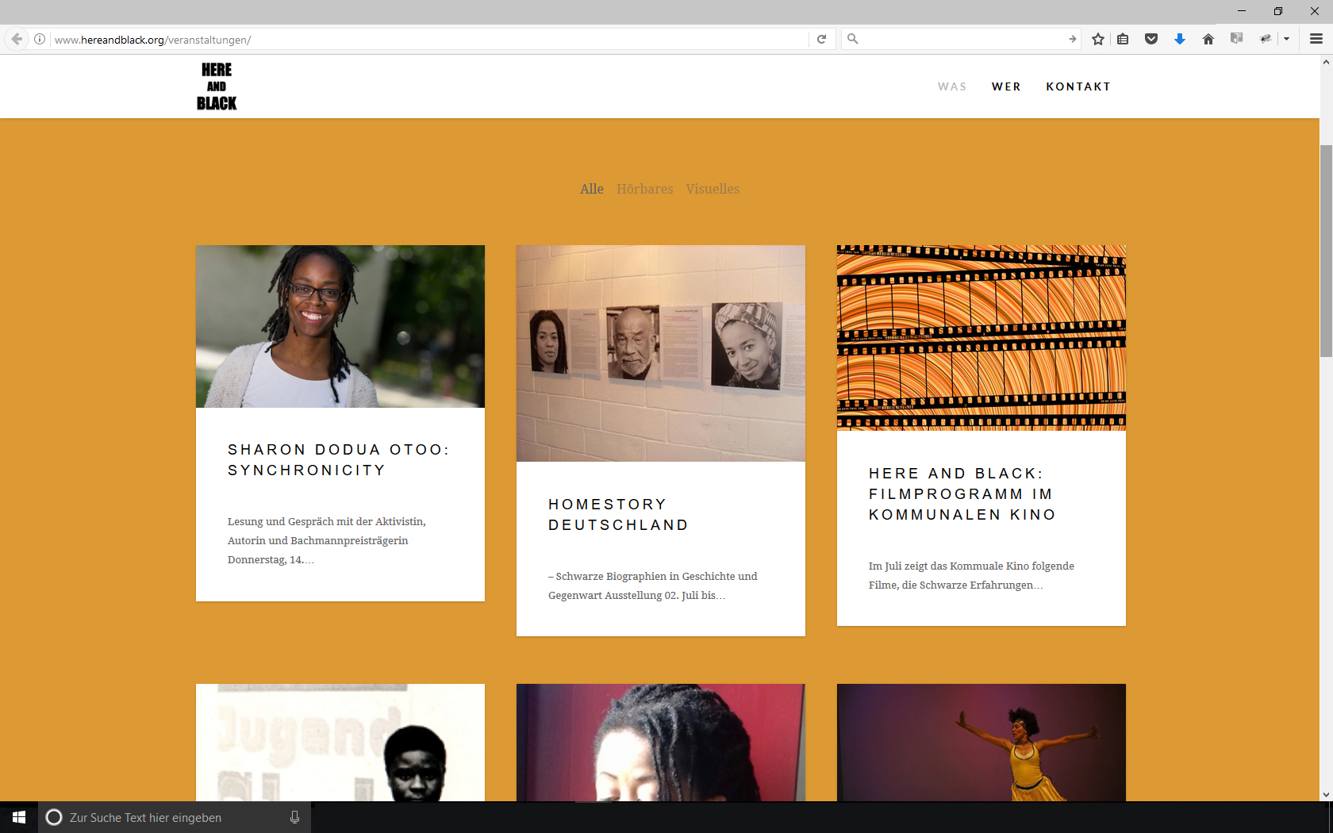
Task: Open the Firefox hamburger menu
Action: coord(1316,39)
